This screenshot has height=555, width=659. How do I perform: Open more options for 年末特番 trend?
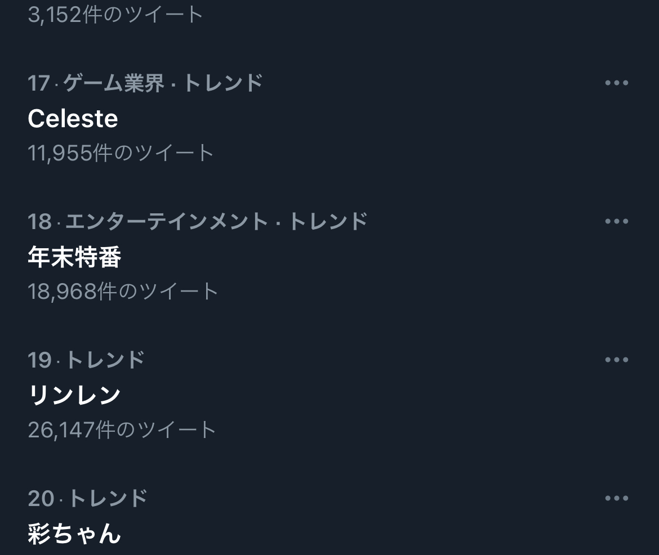tap(616, 221)
